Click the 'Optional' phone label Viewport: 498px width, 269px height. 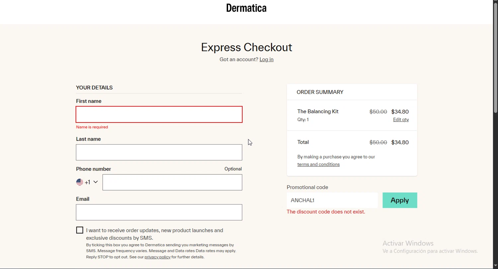[x=233, y=169]
